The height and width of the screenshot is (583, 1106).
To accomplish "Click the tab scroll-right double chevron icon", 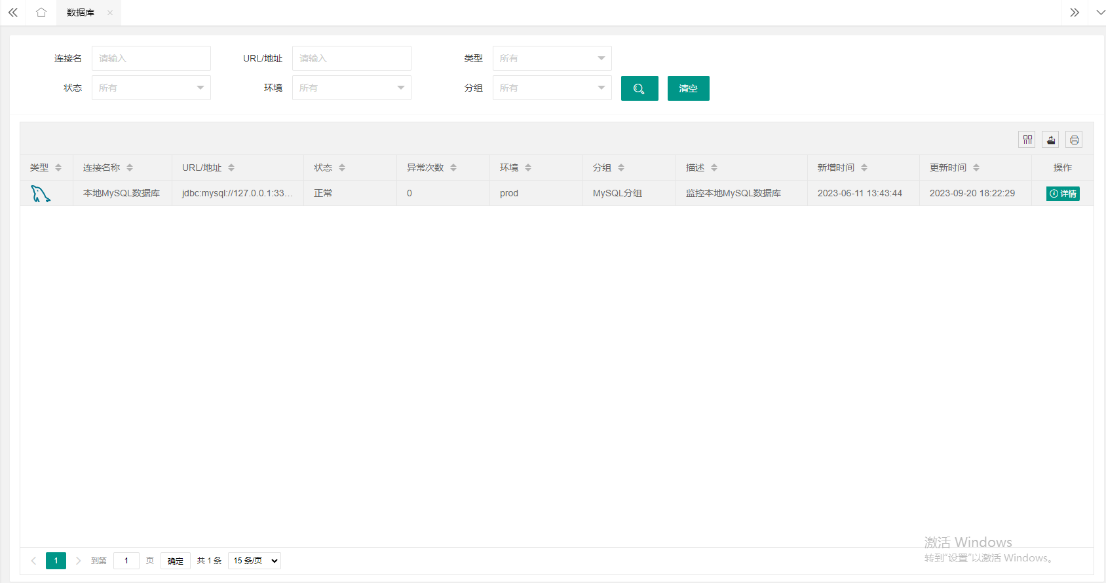I will click(x=1075, y=12).
